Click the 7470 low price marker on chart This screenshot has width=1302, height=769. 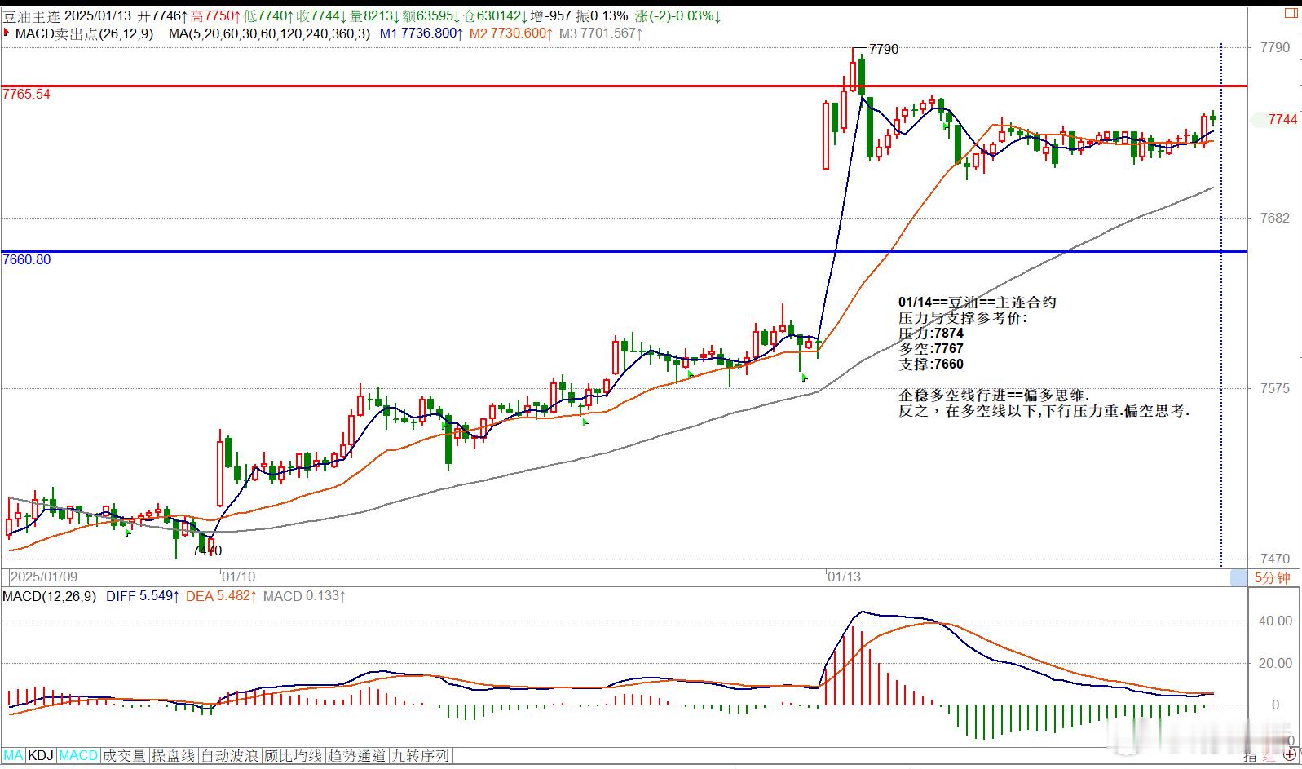(x=207, y=551)
